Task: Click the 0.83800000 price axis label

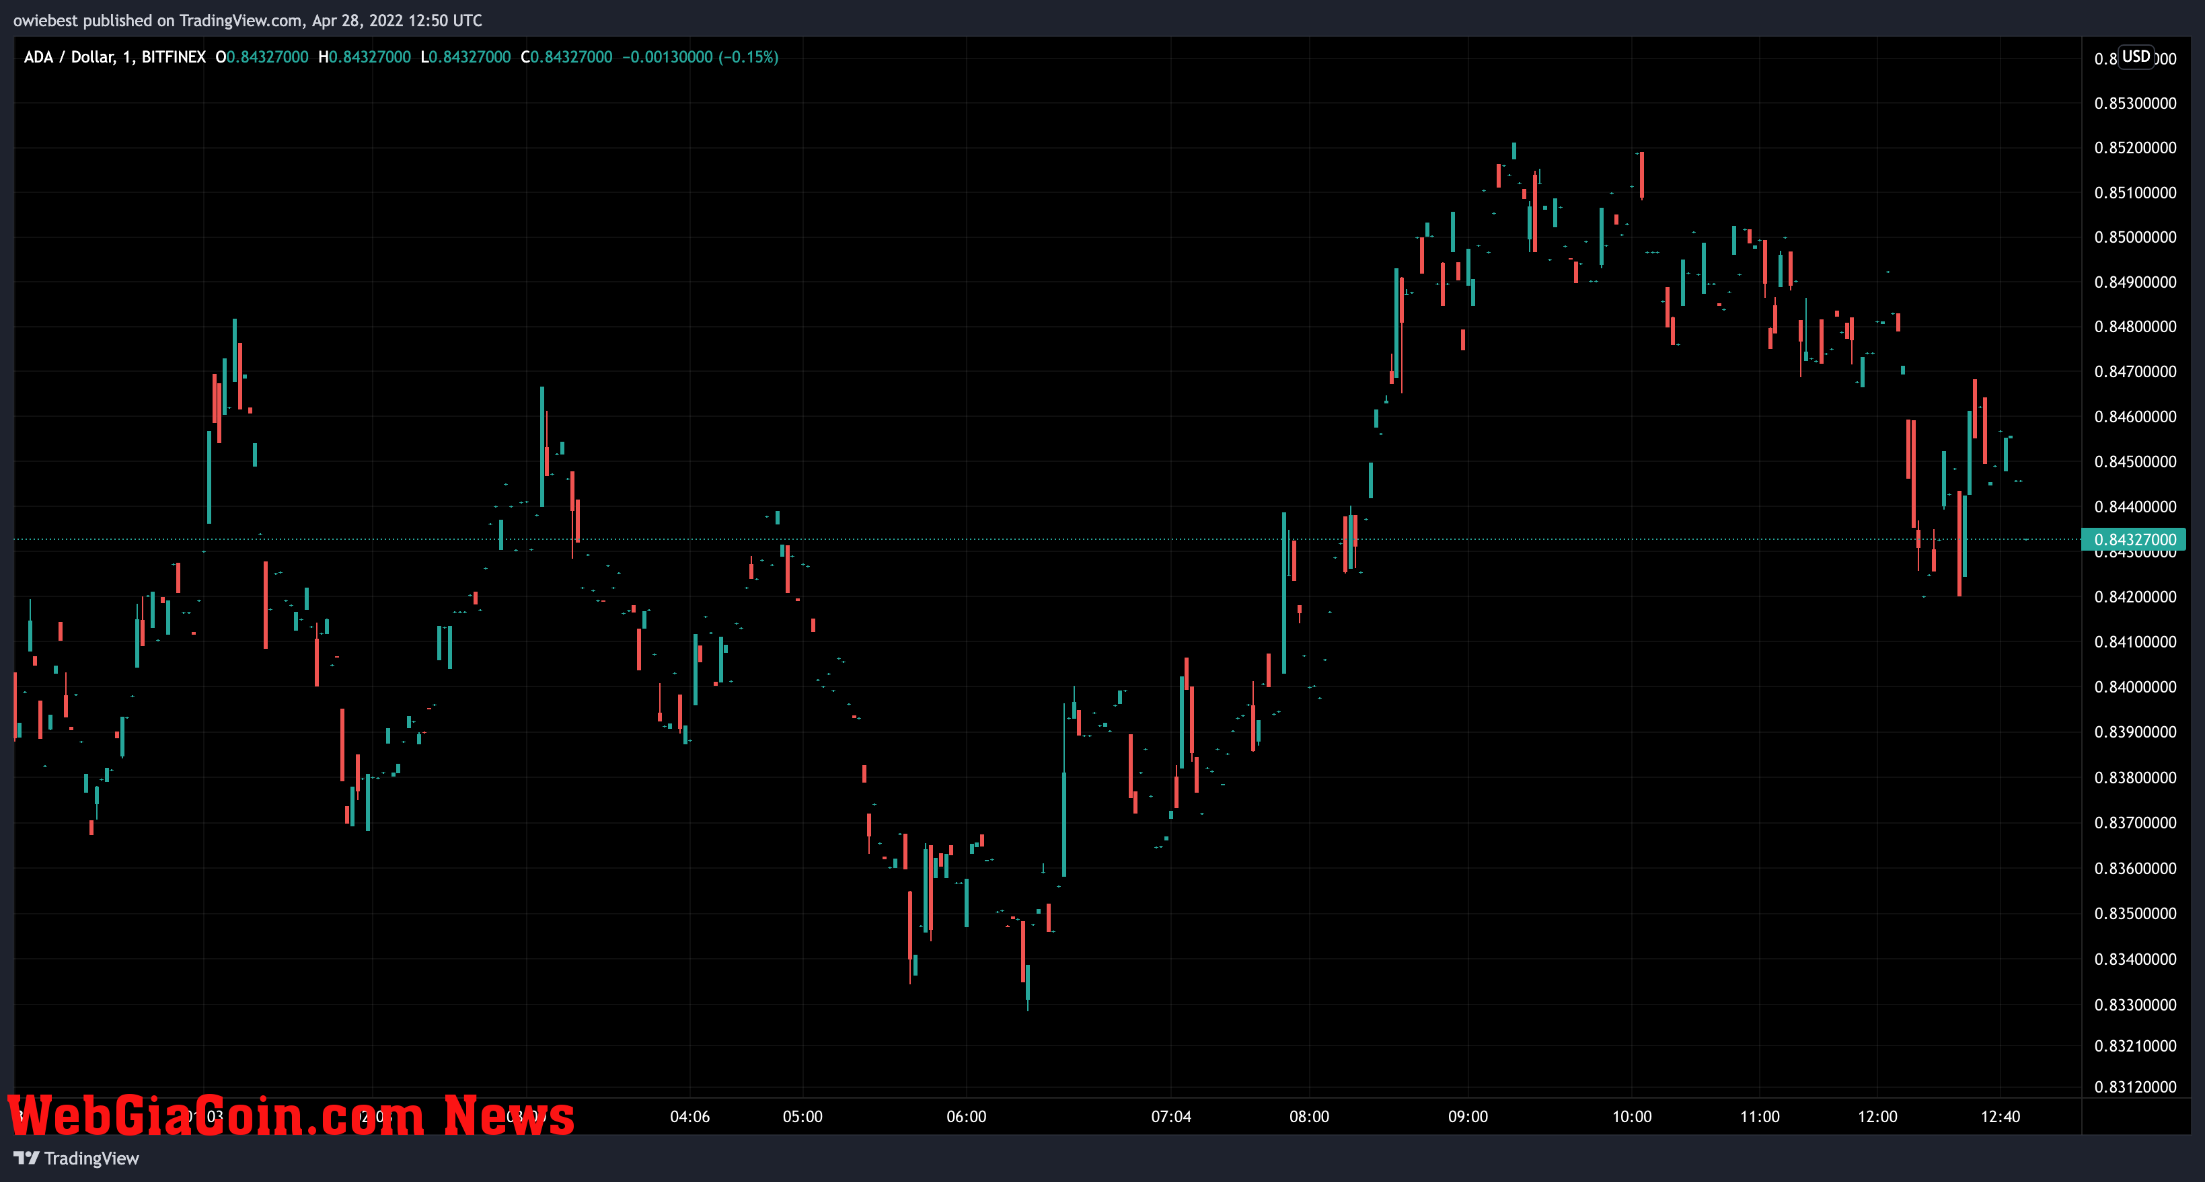Action: pos(2135,777)
